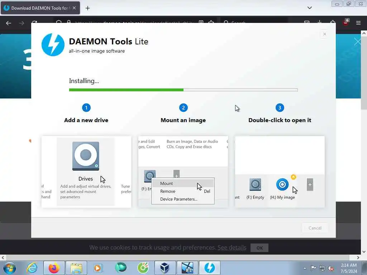Click the Drives icon in step 1 image

tap(86, 156)
